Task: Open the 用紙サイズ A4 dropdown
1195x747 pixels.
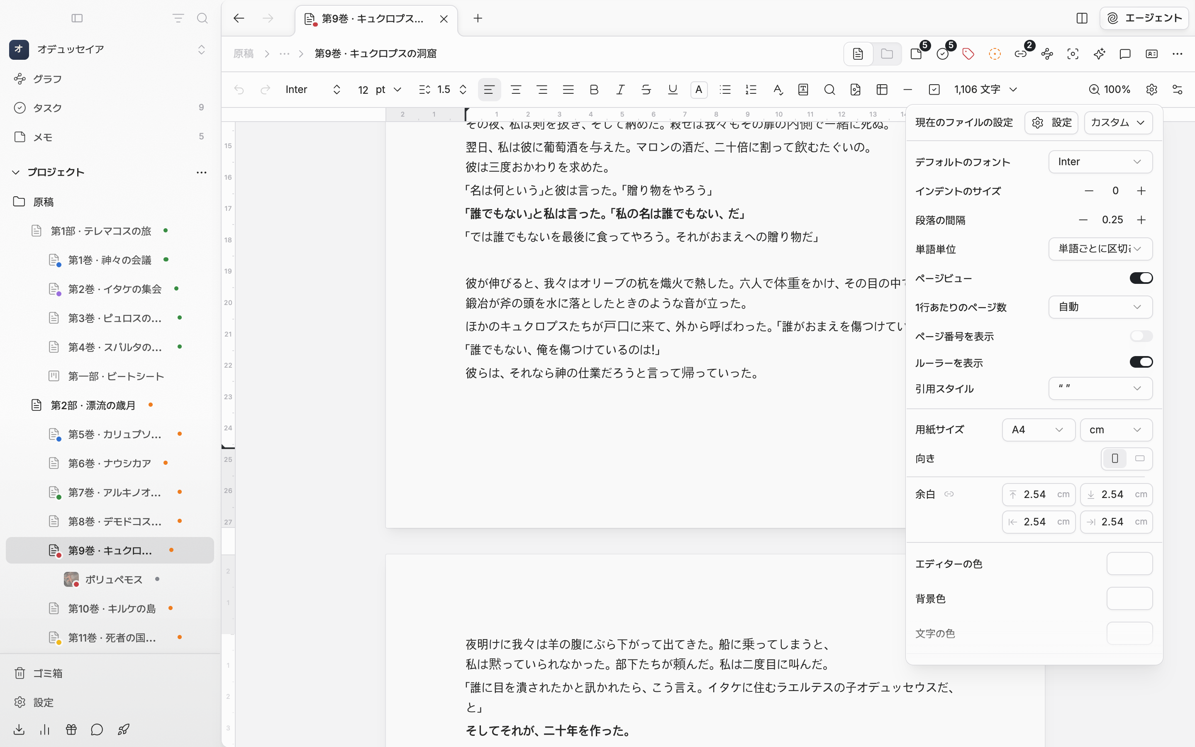Action: 1039,430
